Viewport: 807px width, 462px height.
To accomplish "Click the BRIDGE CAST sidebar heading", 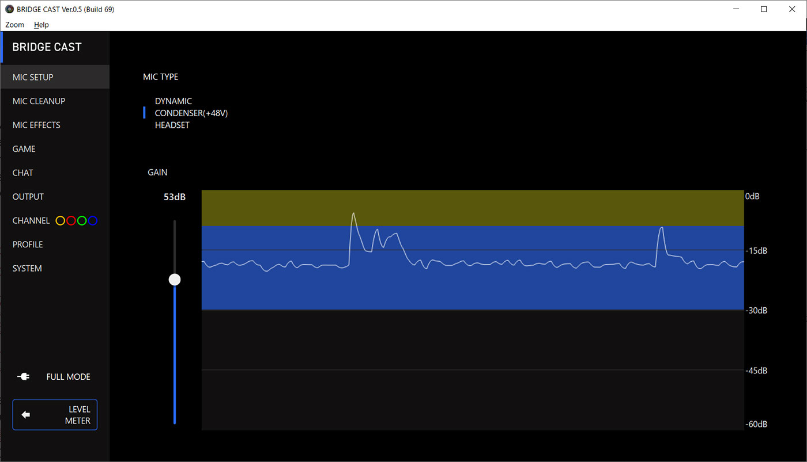I will click(x=47, y=47).
